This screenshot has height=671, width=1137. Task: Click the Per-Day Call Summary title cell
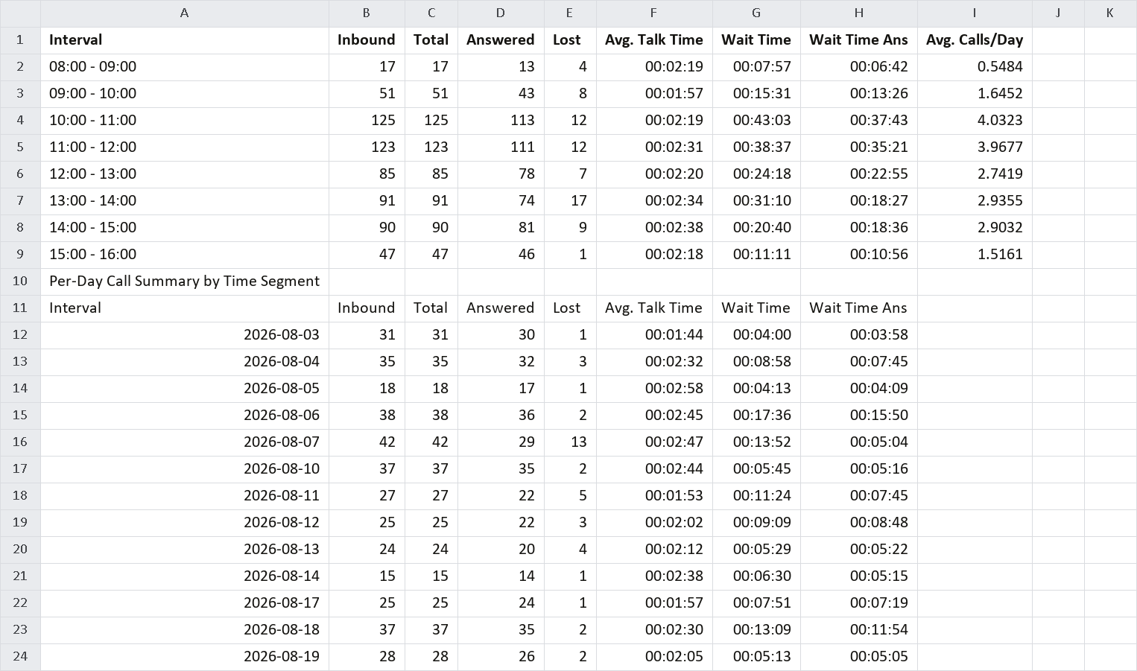(185, 282)
